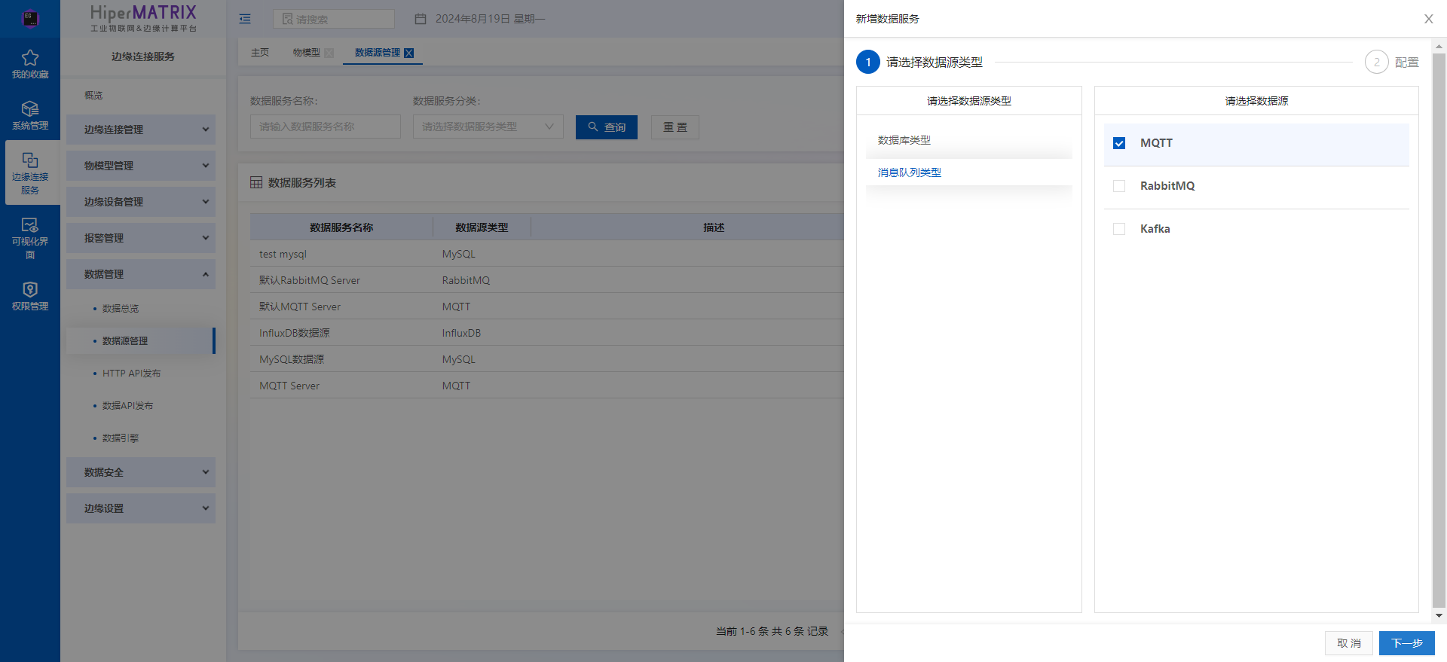1447x662 pixels.
Task: Open the 权限管理 shield icon
Action: tap(30, 290)
